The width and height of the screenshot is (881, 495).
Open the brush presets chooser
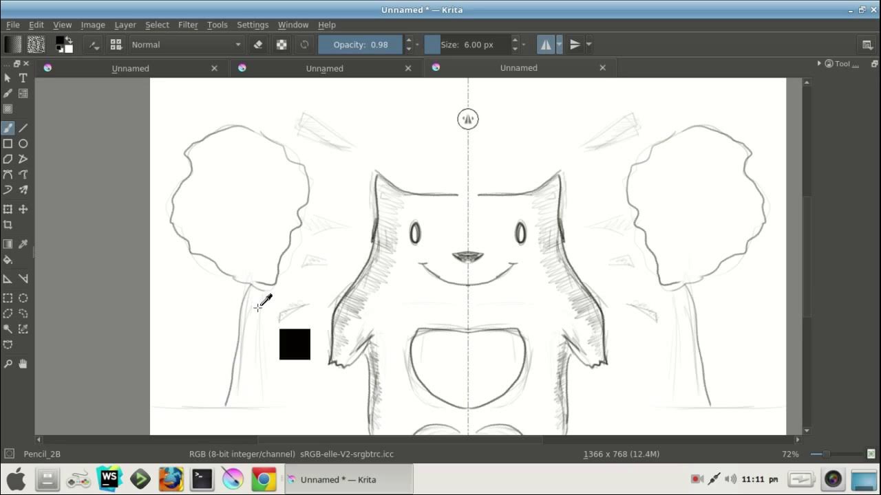[x=116, y=45]
